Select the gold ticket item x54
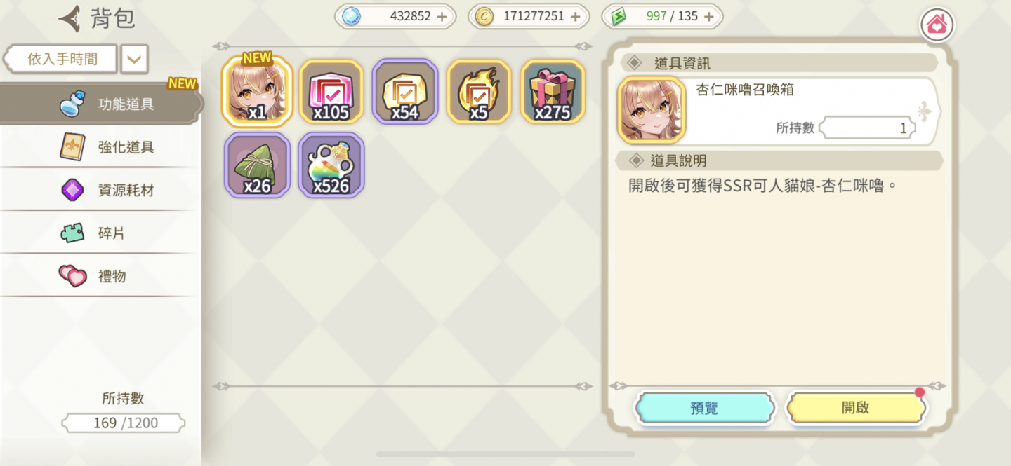The height and width of the screenshot is (466, 1011). click(405, 91)
